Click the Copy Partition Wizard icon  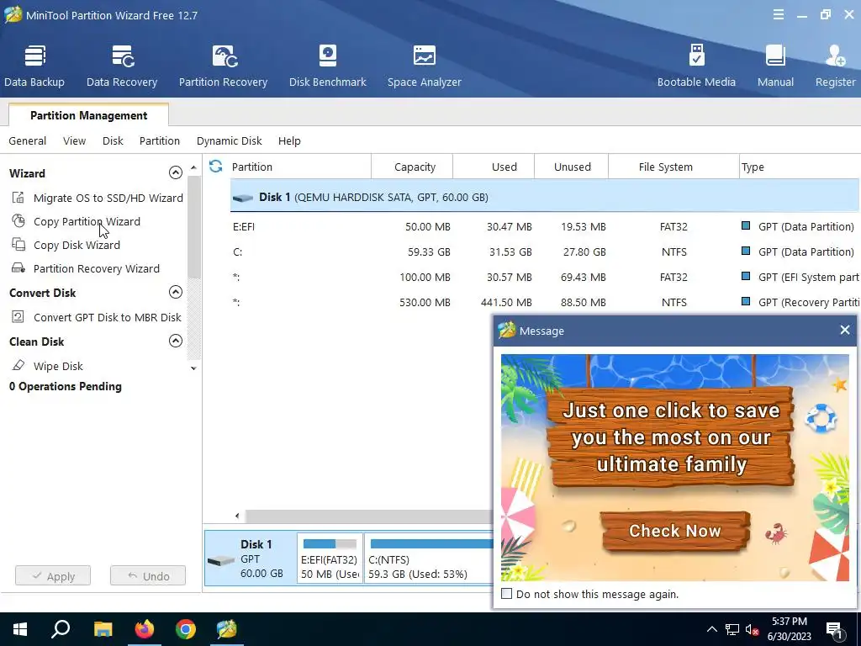click(x=18, y=221)
